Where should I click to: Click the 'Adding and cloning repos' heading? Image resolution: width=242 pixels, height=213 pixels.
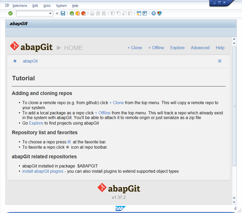[42, 93]
